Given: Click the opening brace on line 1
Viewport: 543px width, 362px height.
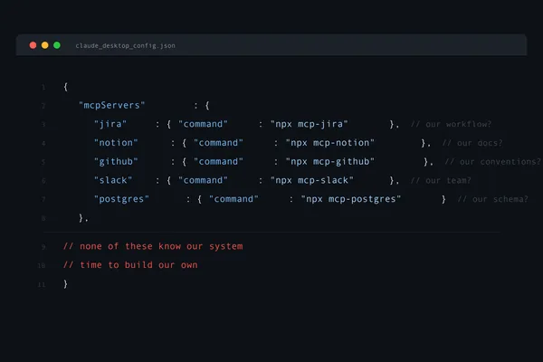Looking at the screenshot, I should [x=65, y=87].
